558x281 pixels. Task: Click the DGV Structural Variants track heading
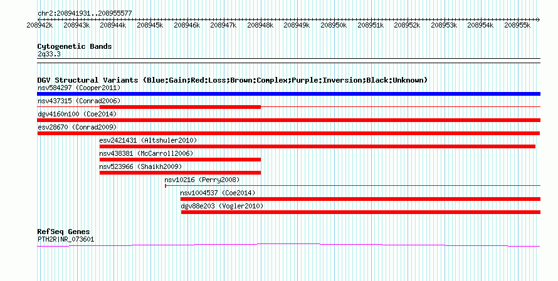(233, 80)
